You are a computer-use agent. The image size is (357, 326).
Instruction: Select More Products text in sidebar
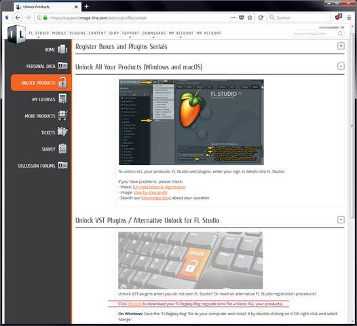click(40, 116)
